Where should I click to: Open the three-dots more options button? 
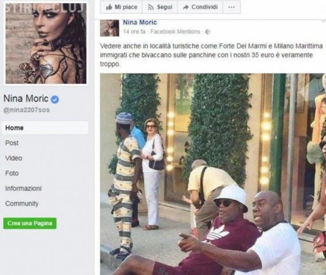232,7
